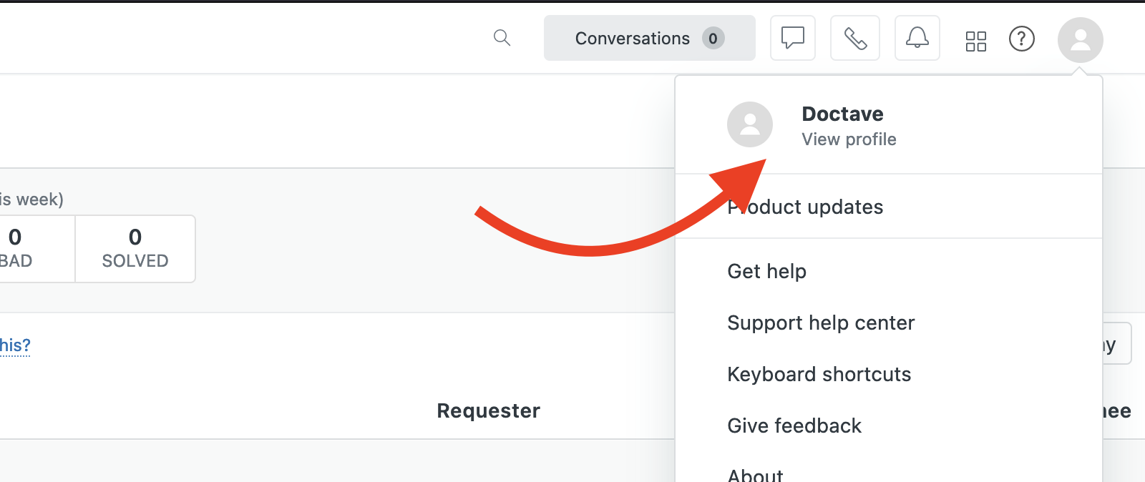Image resolution: width=1145 pixels, height=482 pixels.
Task: Click the View profile link
Action: (848, 139)
